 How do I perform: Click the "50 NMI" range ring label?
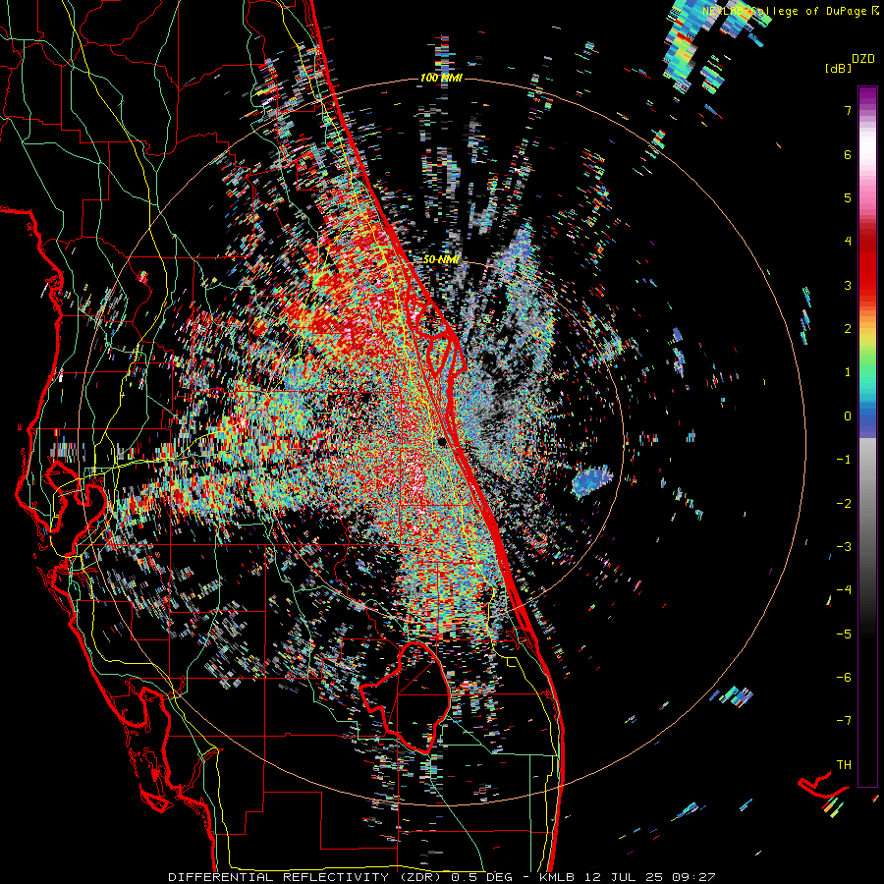pyautogui.click(x=441, y=259)
